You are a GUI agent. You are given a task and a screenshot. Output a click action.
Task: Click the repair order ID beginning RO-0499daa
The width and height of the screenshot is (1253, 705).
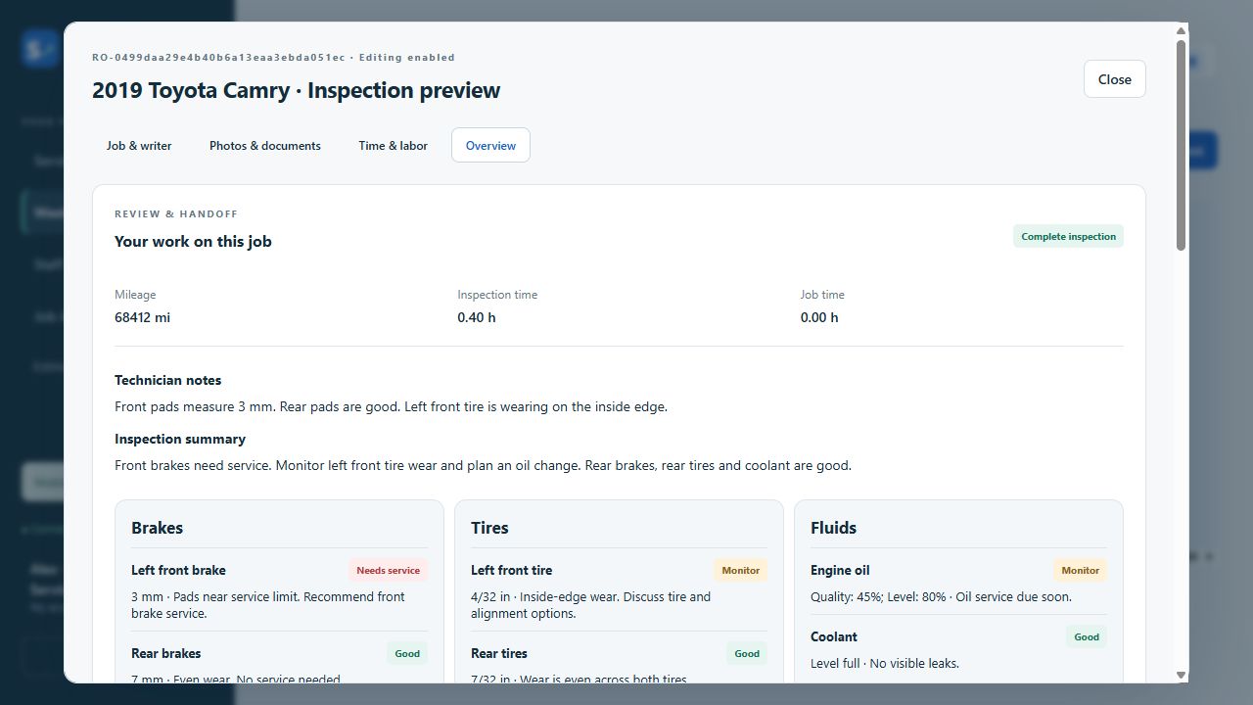(218, 58)
